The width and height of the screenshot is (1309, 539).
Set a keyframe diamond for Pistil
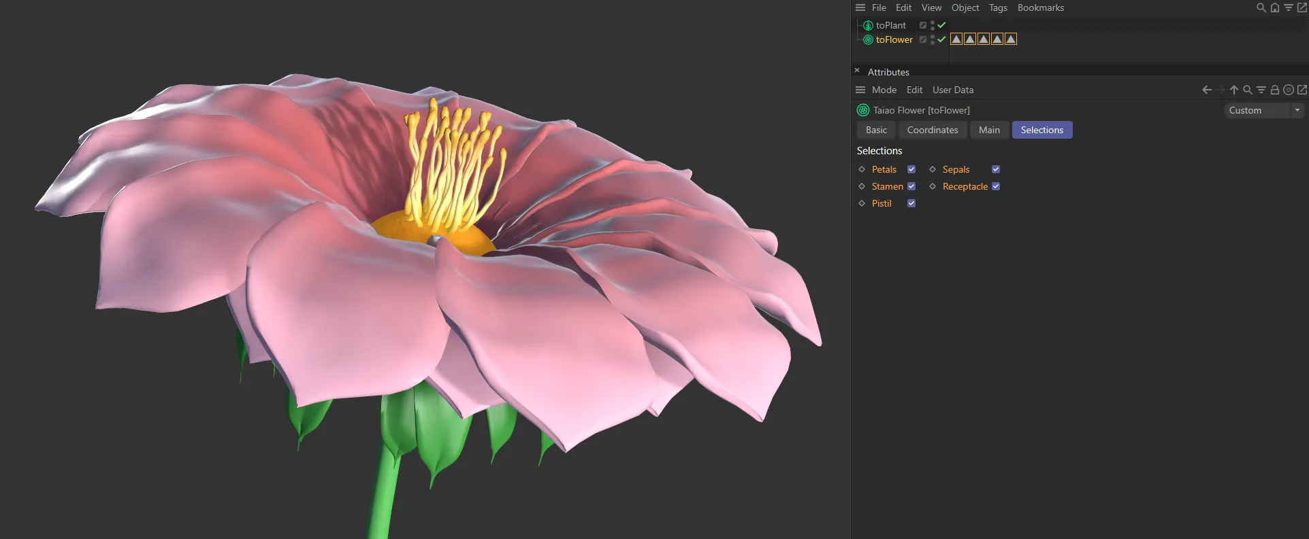[x=862, y=203]
